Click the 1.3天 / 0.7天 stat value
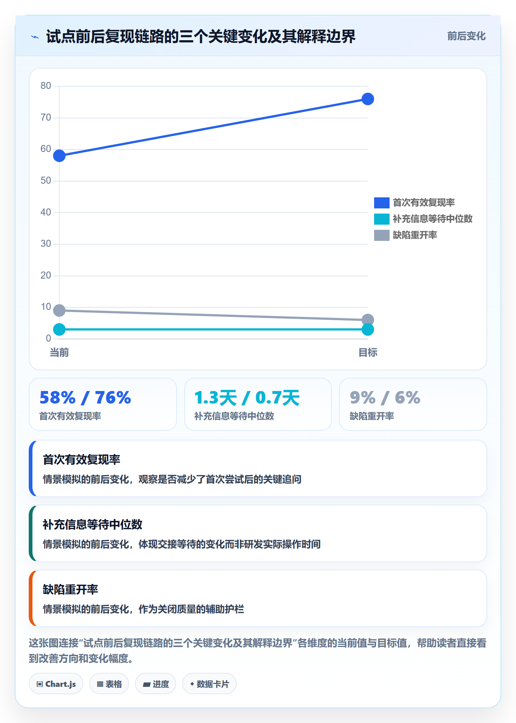This screenshot has width=516, height=723. 247,398
